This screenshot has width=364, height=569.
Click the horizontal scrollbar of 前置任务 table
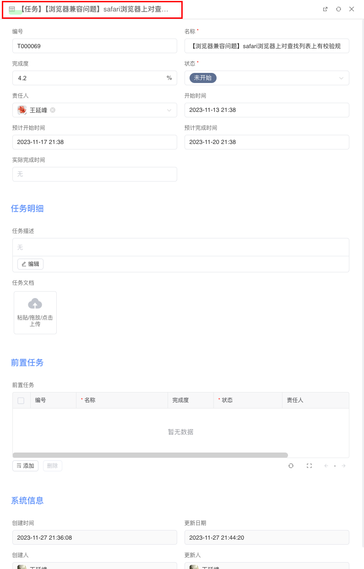(x=150, y=455)
